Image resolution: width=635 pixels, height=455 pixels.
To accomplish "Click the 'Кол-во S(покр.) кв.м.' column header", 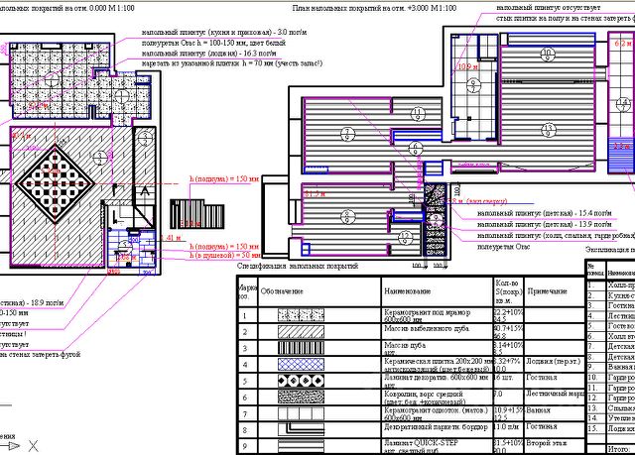I will coord(509,291).
